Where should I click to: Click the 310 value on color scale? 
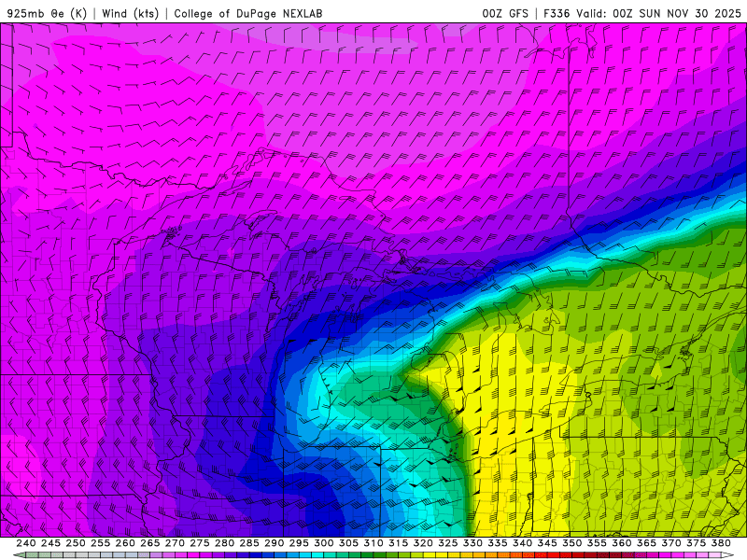pos(373,543)
